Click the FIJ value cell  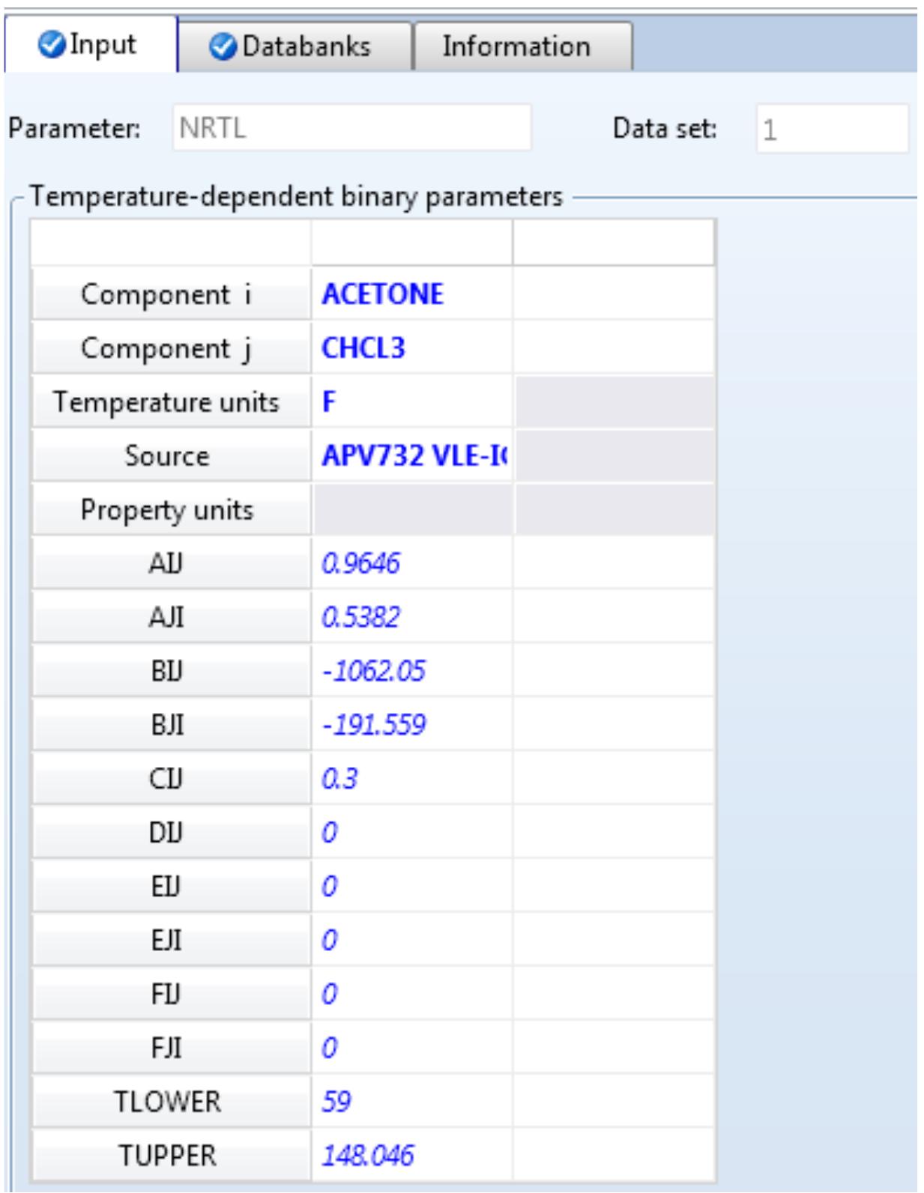(411, 994)
